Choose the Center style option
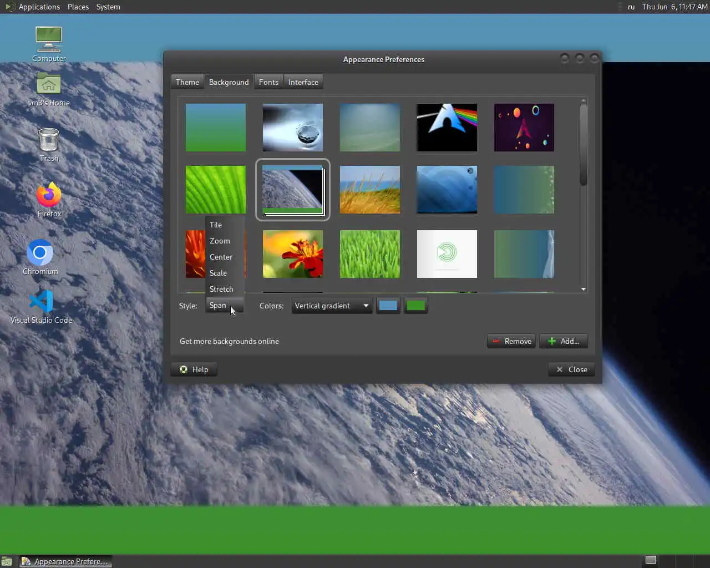Screen dimensions: 710x568 pos(225,257)
